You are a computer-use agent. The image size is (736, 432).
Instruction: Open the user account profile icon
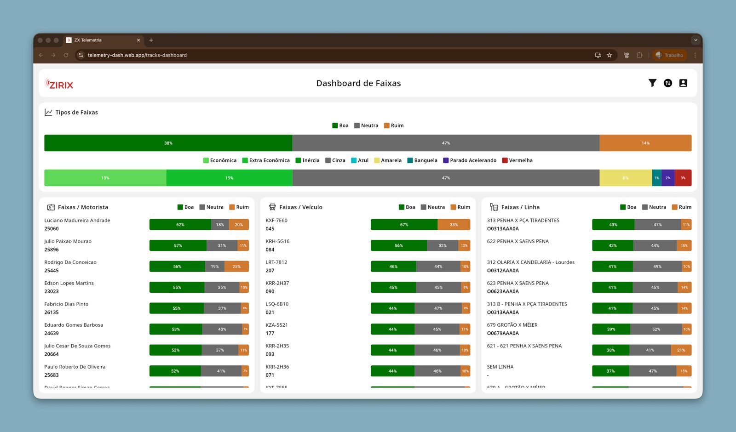pyautogui.click(x=683, y=83)
